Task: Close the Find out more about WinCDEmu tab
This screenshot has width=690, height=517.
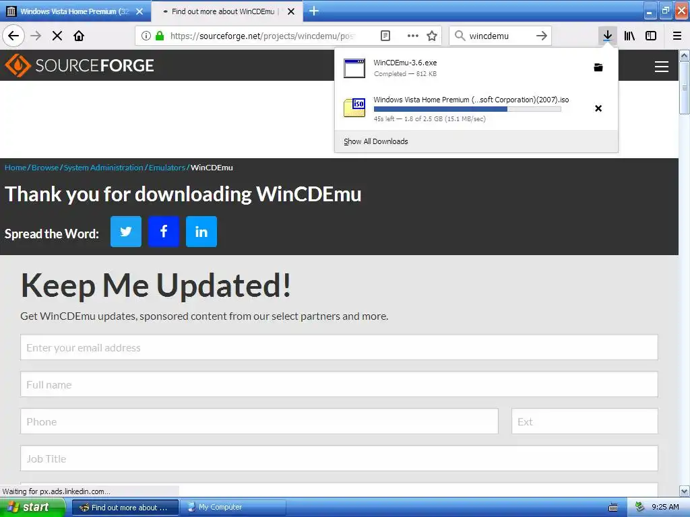Action: pyautogui.click(x=291, y=11)
